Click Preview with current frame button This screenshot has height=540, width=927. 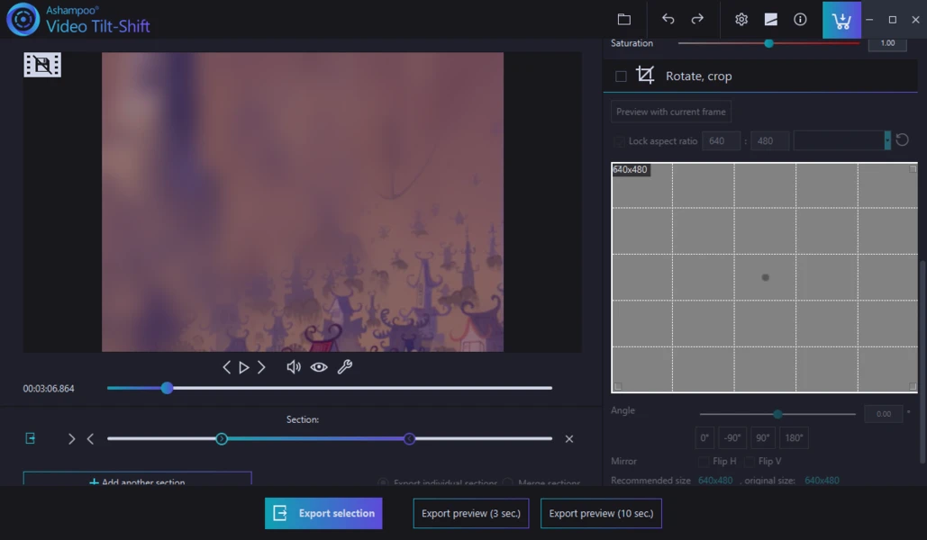[671, 112]
